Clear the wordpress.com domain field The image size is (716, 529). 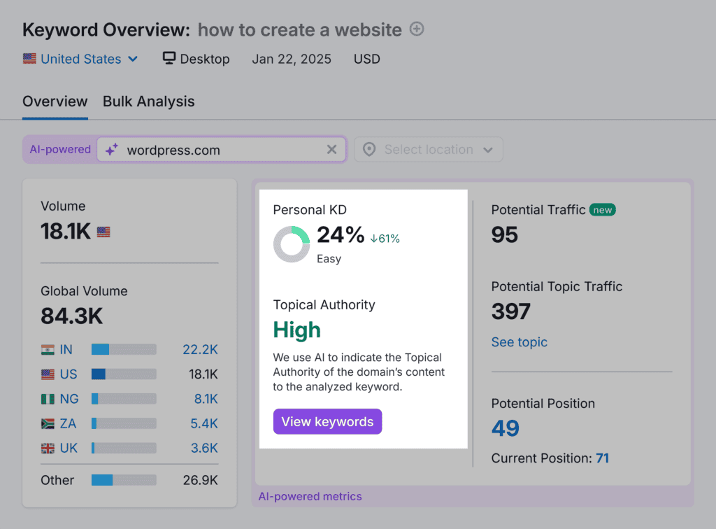[332, 150]
